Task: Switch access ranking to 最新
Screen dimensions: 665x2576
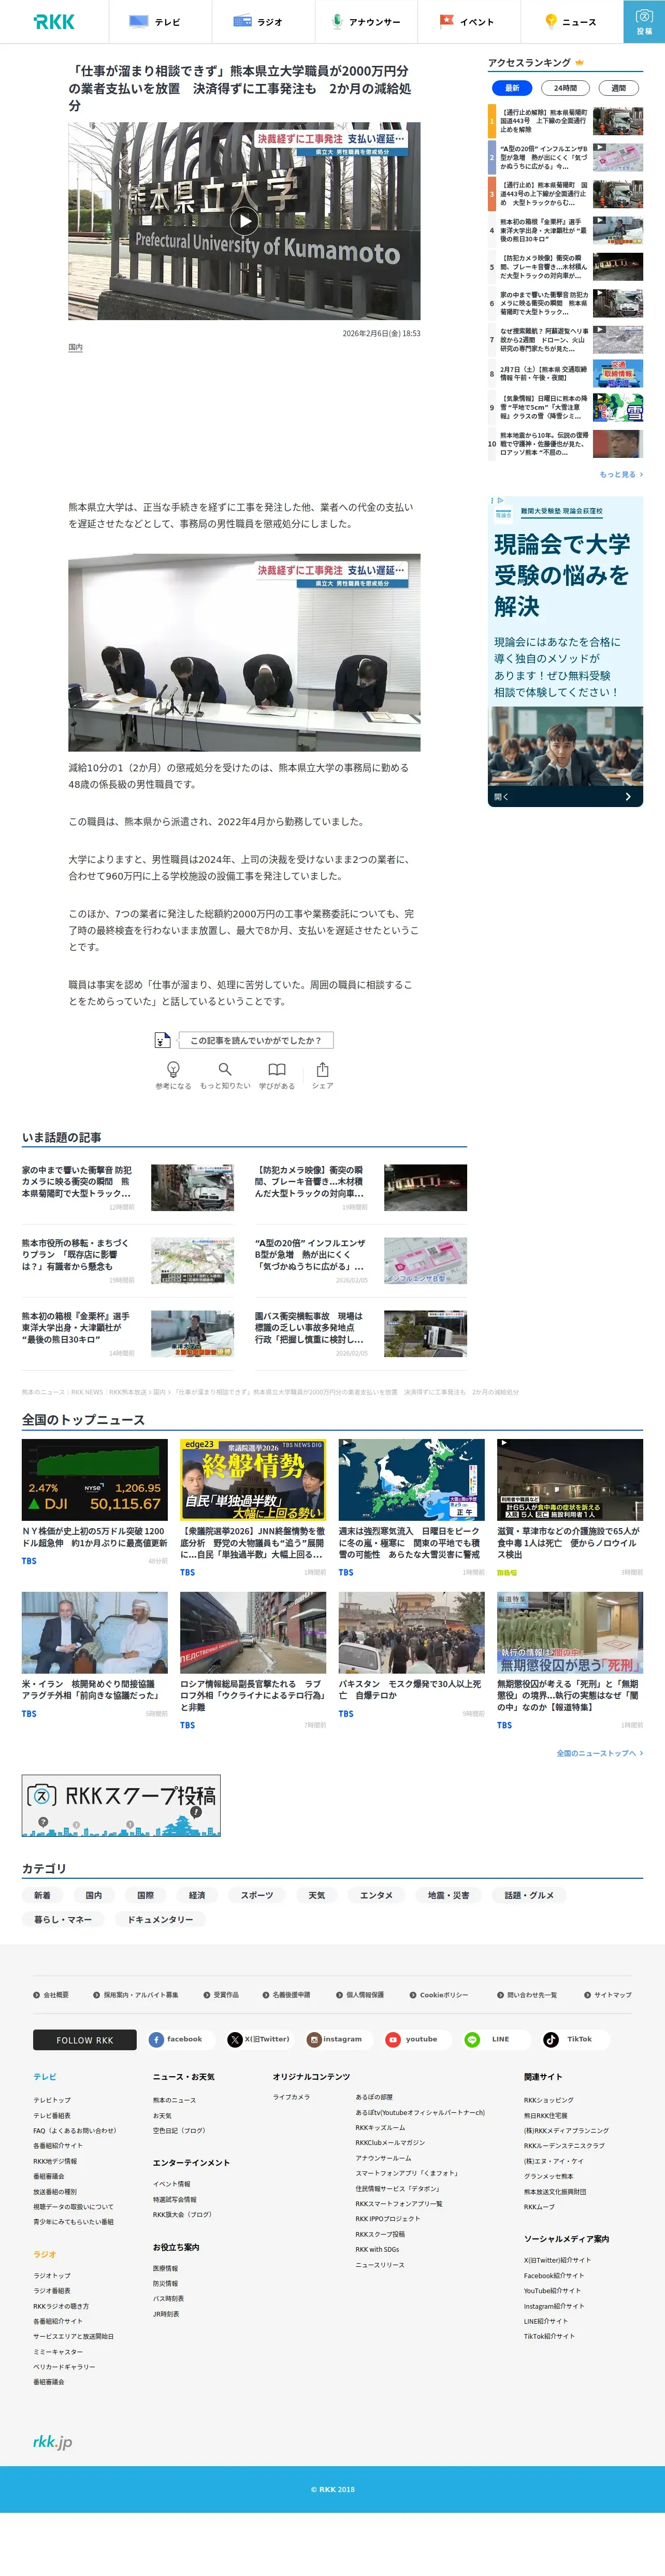Action: (512, 88)
